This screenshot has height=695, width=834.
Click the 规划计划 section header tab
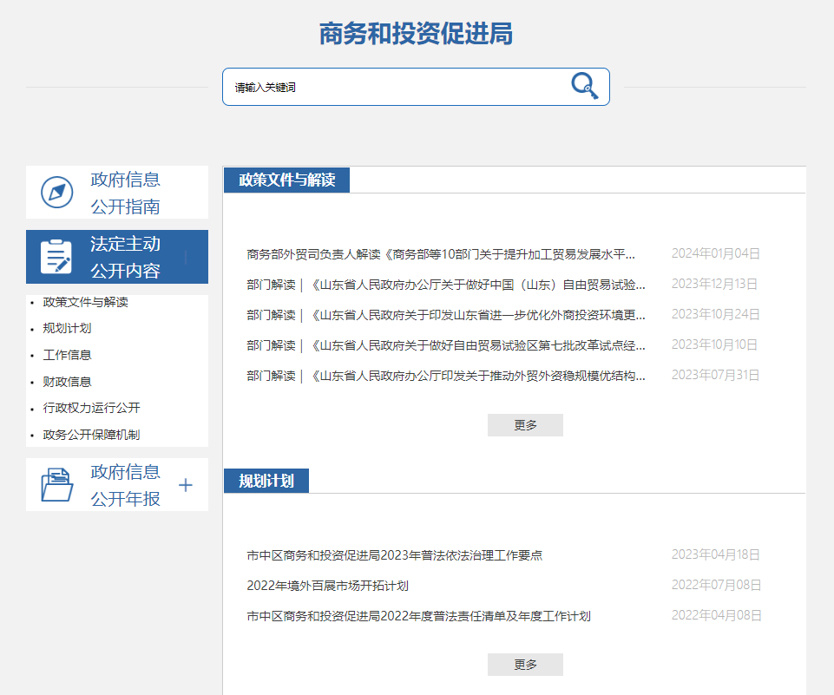click(x=266, y=481)
